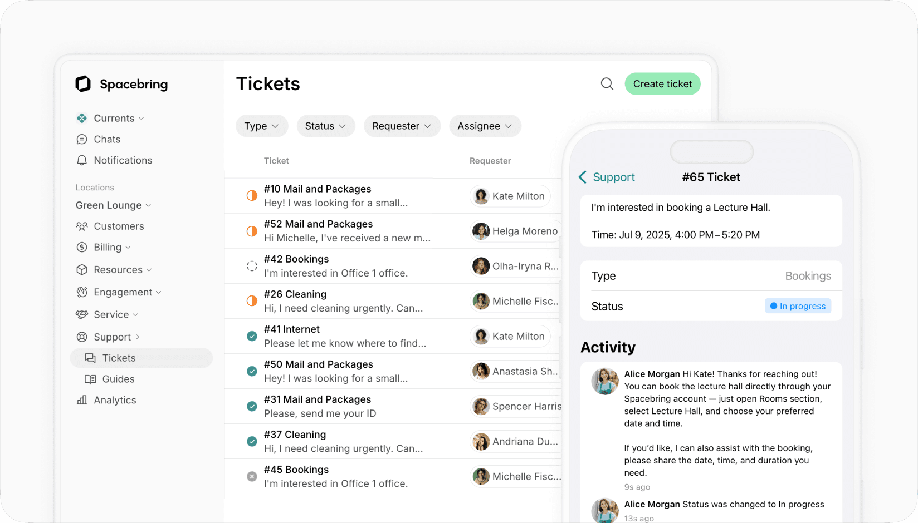918x523 pixels.
Task: Select the Customers section
Action: (x=119, y=226)
